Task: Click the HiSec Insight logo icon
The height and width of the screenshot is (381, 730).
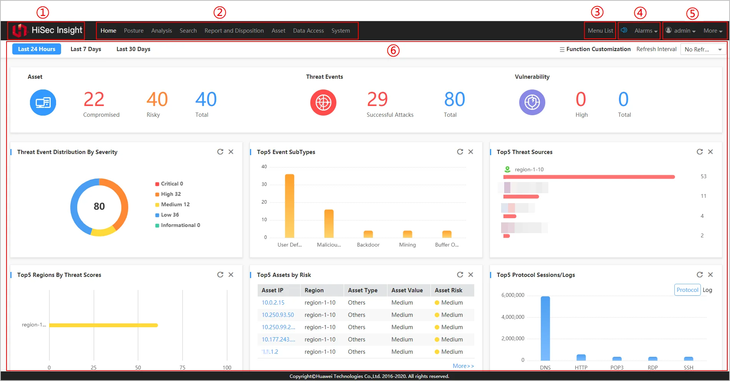Action: [x=20, y=30]
